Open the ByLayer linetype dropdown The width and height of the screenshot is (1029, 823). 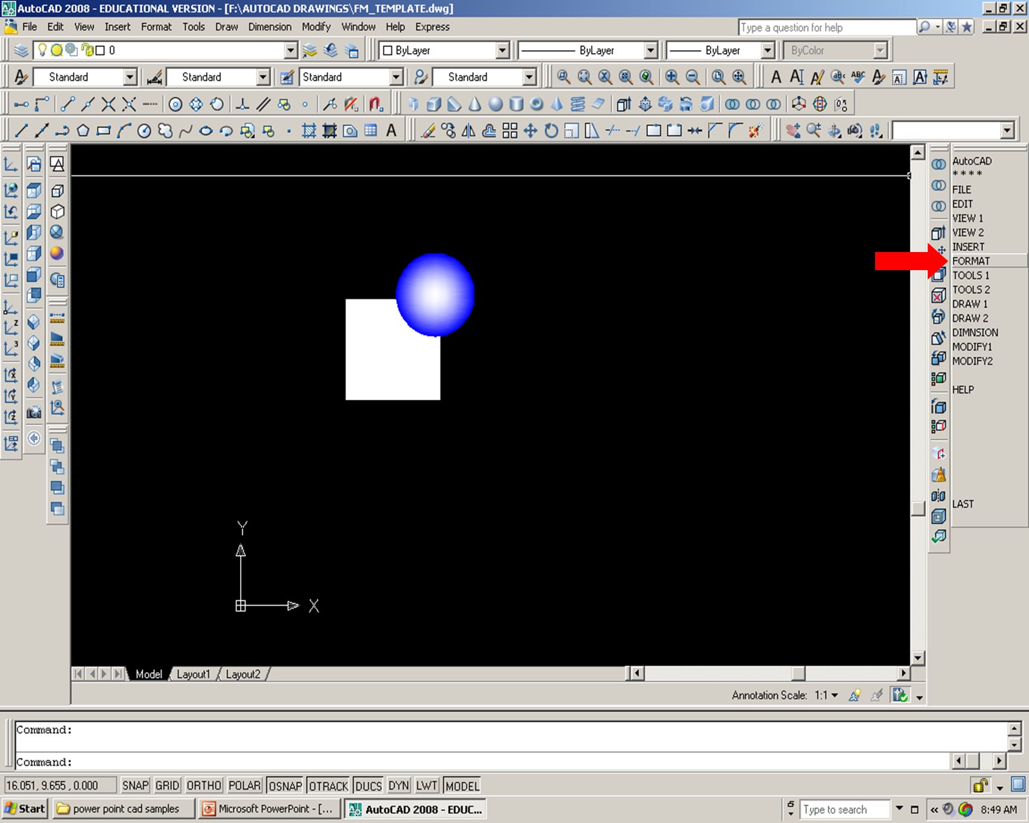650,50
